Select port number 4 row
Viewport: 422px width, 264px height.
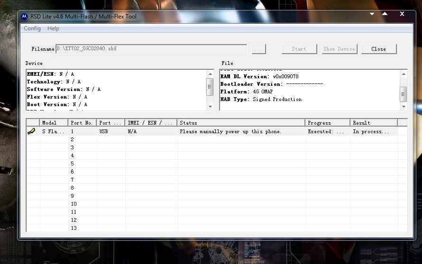pos(217,155)
